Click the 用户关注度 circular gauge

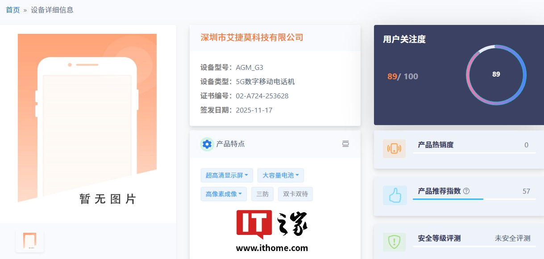tap(496, 75)
